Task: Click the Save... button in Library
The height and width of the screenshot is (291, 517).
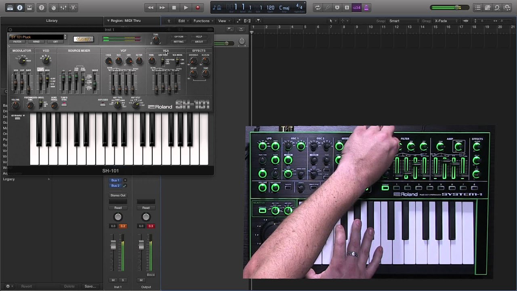Action: tap(90, 286)
